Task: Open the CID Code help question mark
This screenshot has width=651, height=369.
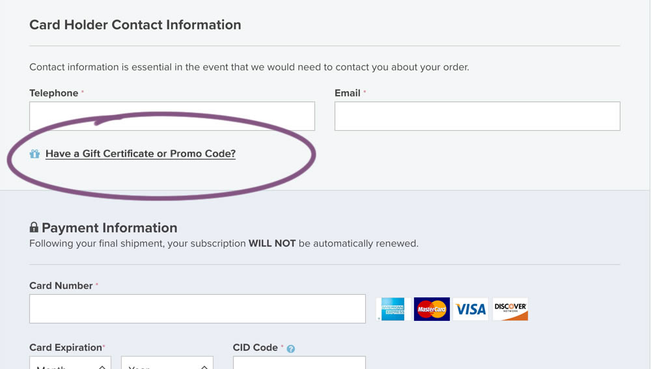Action: (291, 349)
